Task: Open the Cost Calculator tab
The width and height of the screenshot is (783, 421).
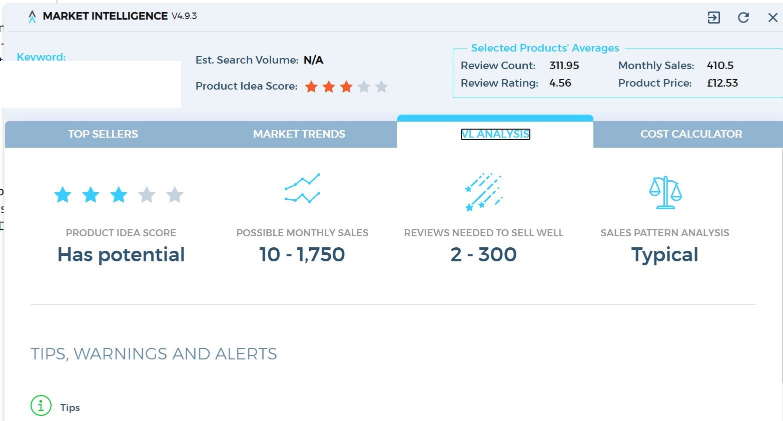Action: coord(691,134)
